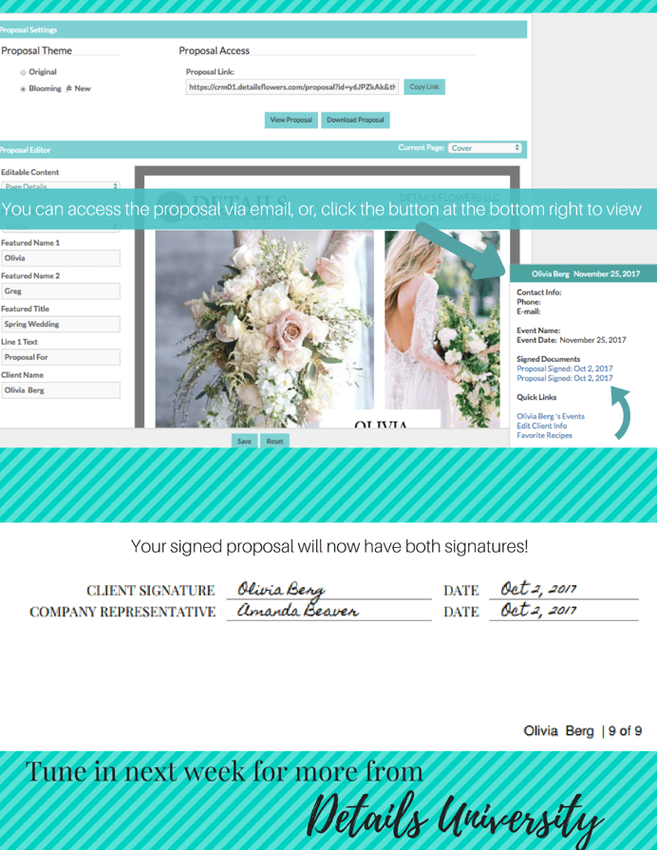
Task: Click the Contact Info label
Action: click(x=539, y=293)
